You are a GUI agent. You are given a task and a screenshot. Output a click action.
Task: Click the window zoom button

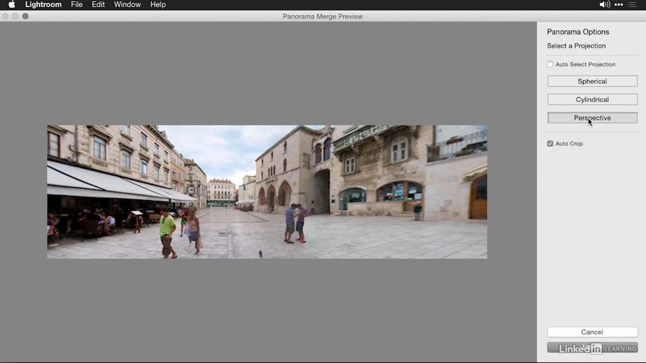pyautogui.click(x=25, y=16)
